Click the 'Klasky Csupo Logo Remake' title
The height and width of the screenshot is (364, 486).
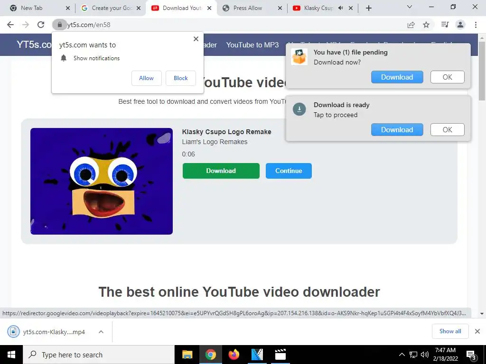tap(226, 132)
